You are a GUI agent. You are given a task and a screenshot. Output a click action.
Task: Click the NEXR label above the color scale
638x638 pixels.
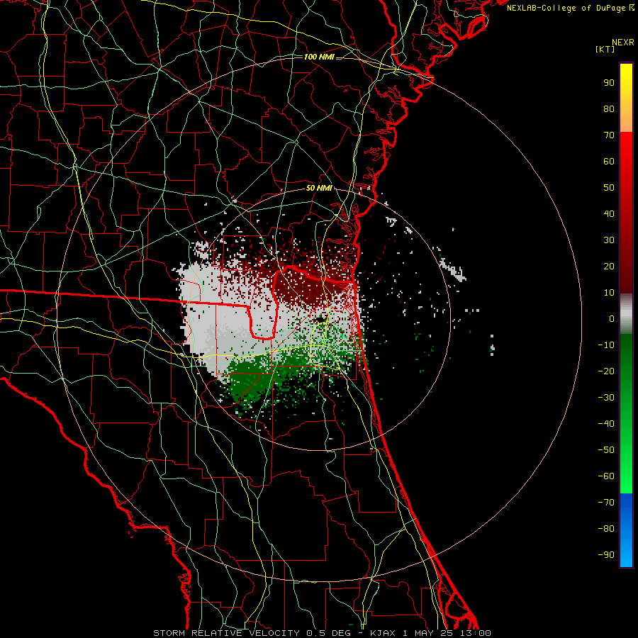pos(623,43)
